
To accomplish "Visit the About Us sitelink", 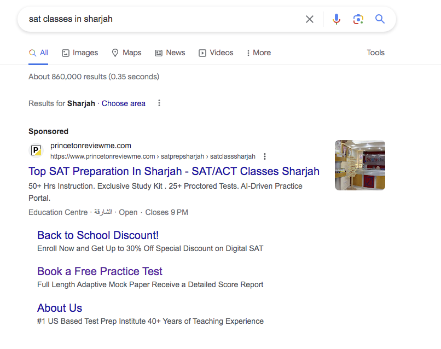I will tap(60, 308).
